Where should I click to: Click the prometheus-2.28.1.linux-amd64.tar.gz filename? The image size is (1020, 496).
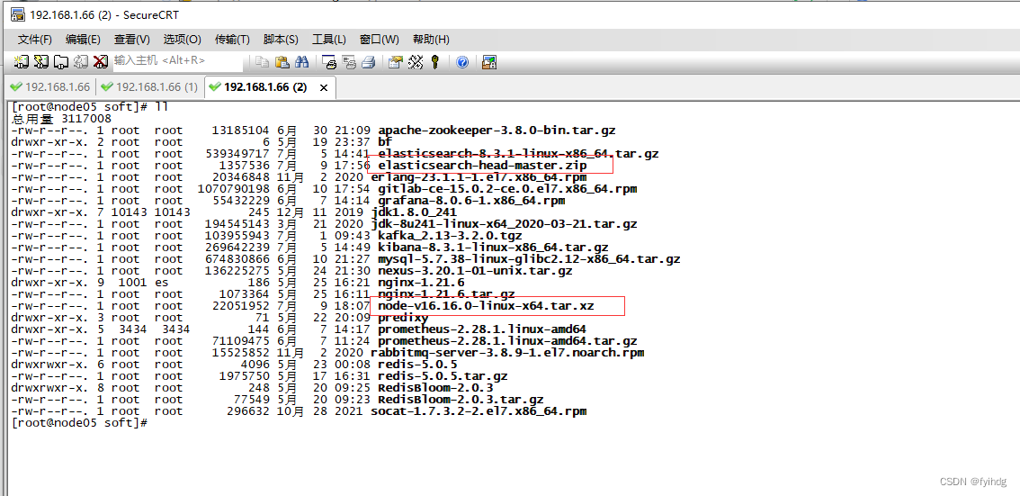[x=507, y=341]
